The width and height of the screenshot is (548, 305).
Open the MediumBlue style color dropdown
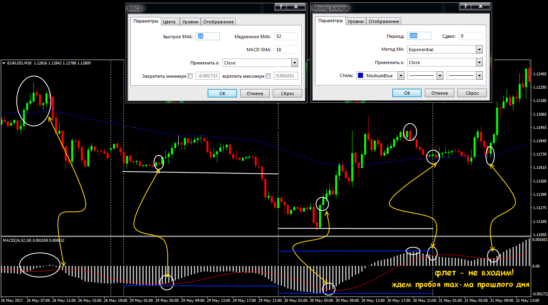pos(401,76)
